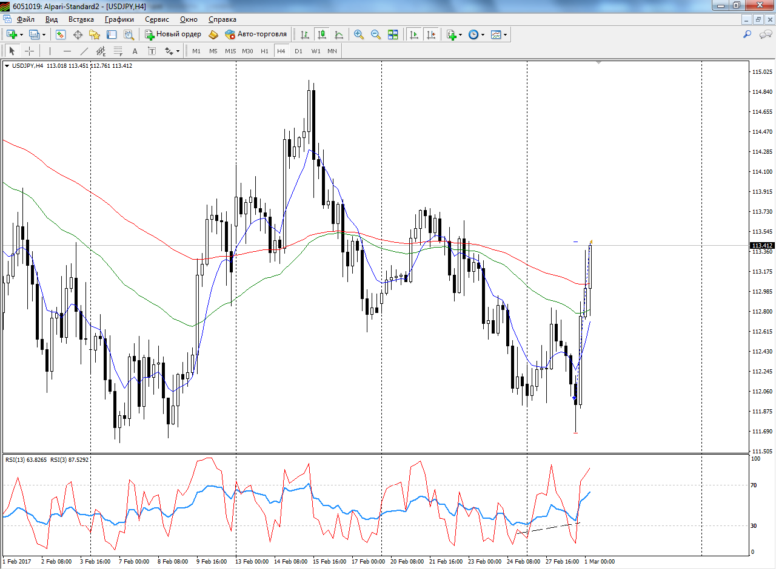Image resolution: width=776 pixels, height=569 pixels.
Task: Open the Окно menu
Action: point(189,19)
